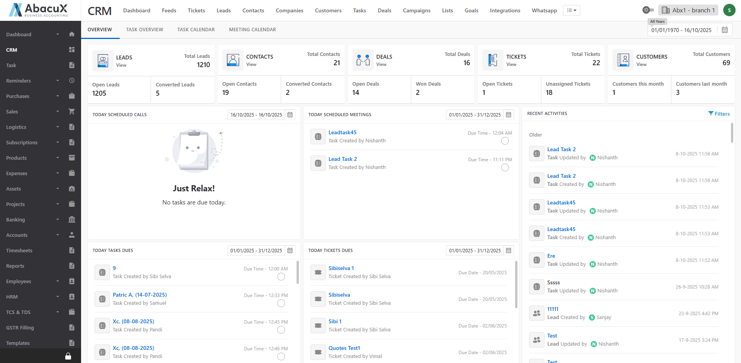This screenshot has height=363, width=741.
Task: Click the Today Tasks Dues date range field
Action: [x=256, y=251]
